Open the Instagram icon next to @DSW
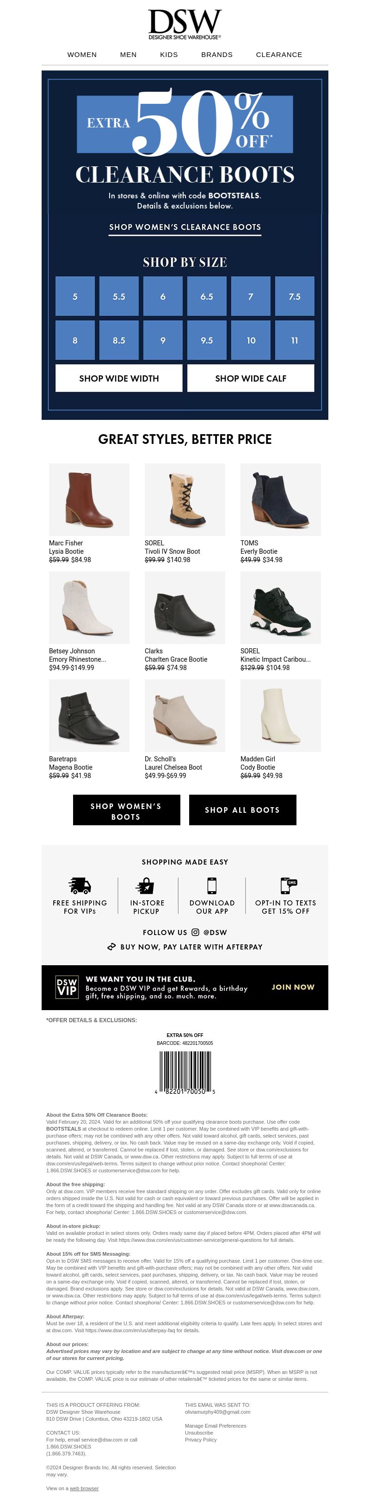 [195, 932]
